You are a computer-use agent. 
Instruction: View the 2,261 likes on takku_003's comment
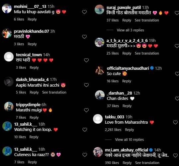point(113,130)
